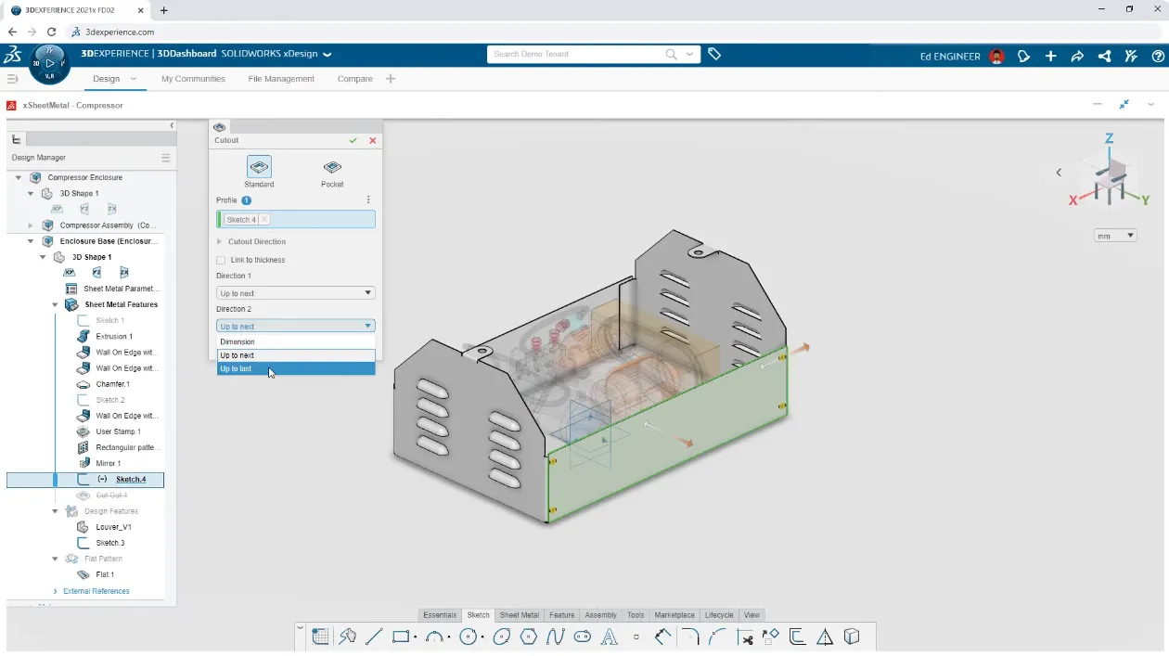This screenshot has height=656, width=1169.
Task: Confirm the Cutout with the green checkmark
Action: pos(353,140)
